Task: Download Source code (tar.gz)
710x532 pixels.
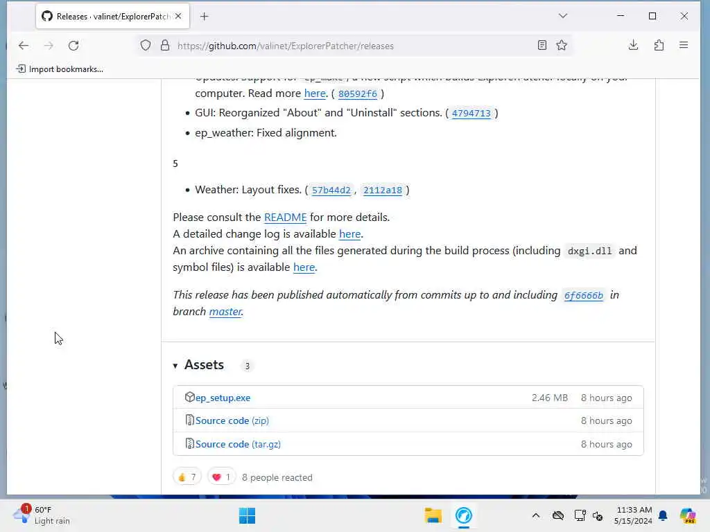Action: 238,444
